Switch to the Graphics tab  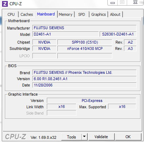pyautogui.click(x=99, y=14)
